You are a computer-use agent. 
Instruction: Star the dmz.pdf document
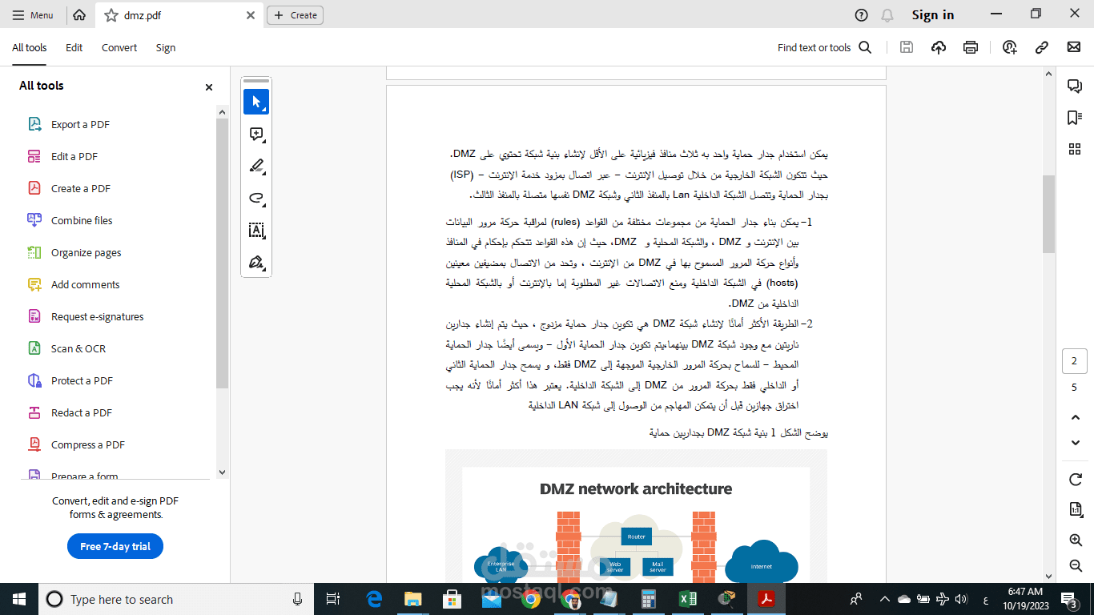pyautogui.click(x=111, y=15)
